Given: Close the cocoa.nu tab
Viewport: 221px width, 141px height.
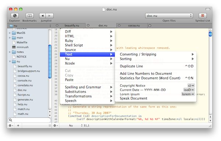Looking at the screenshot, I should (119, 26).
